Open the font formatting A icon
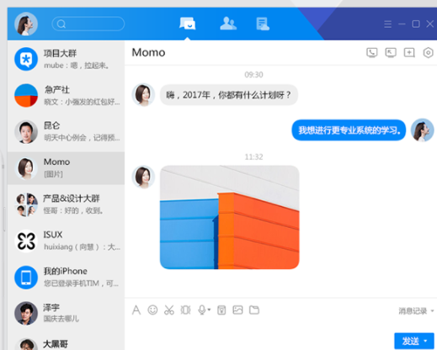437x350 pixels. (136, 310)
